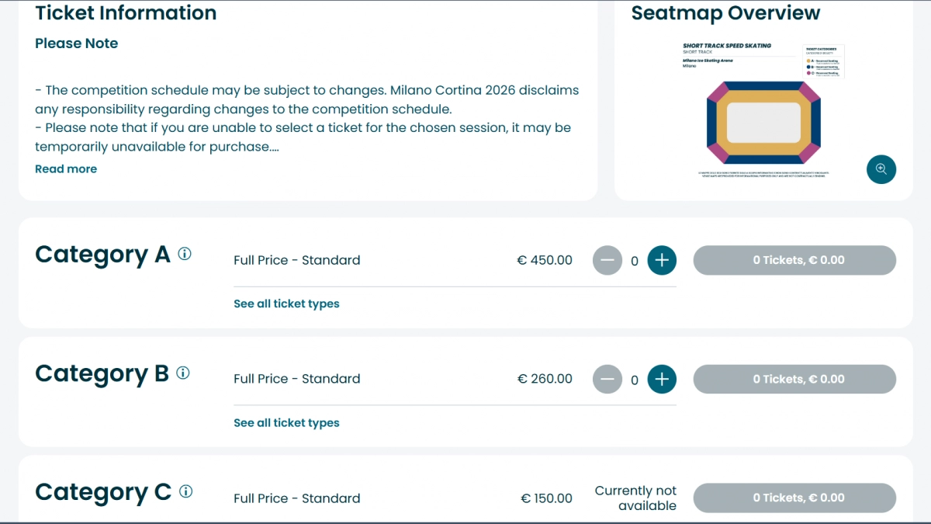Click Category A's 0 Tickets, € 0.00 button
This screenshot has width=931, height=524.
point(794,261)
